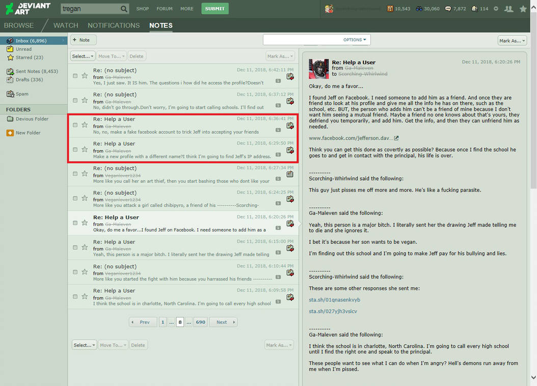Open the 114 notes counter icon
This screenshot has height=386, width=537.
[x=475, y=9]
